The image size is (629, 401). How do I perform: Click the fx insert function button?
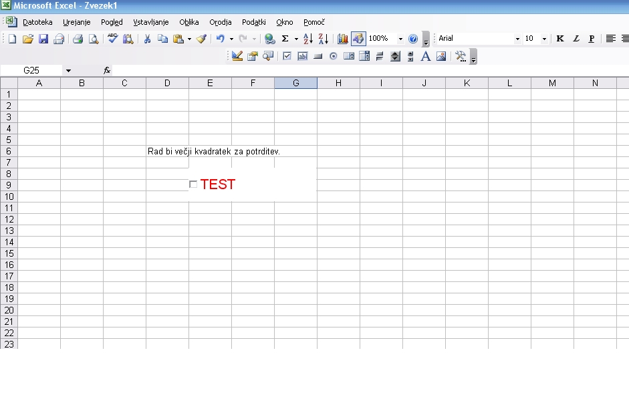pyautogui.click(x=107, y=71)
